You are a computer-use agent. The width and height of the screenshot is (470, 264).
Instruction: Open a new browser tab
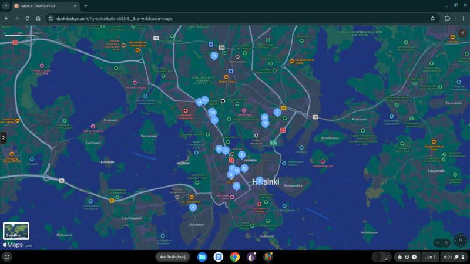click(x=86, y=6)
